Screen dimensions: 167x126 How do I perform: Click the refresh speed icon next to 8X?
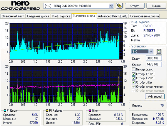click(x=159, y=51)
